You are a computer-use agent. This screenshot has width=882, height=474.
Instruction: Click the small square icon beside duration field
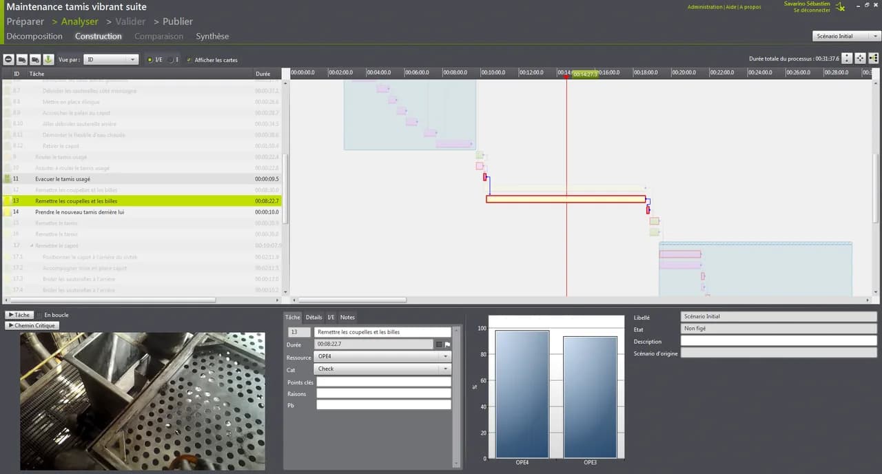439,344
